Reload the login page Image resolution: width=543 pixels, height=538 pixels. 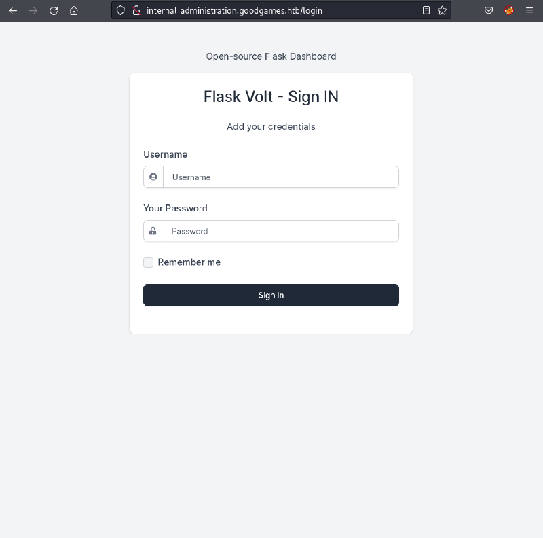tap(54, 10)
